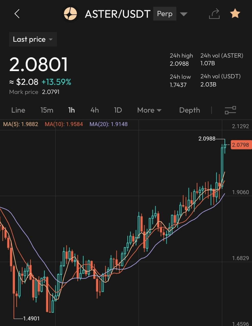Image resolution: width=252 pixels, height=326 pixels.
Task: Tap the MA(10) indicator label
Action: click(x=64, y=124)
